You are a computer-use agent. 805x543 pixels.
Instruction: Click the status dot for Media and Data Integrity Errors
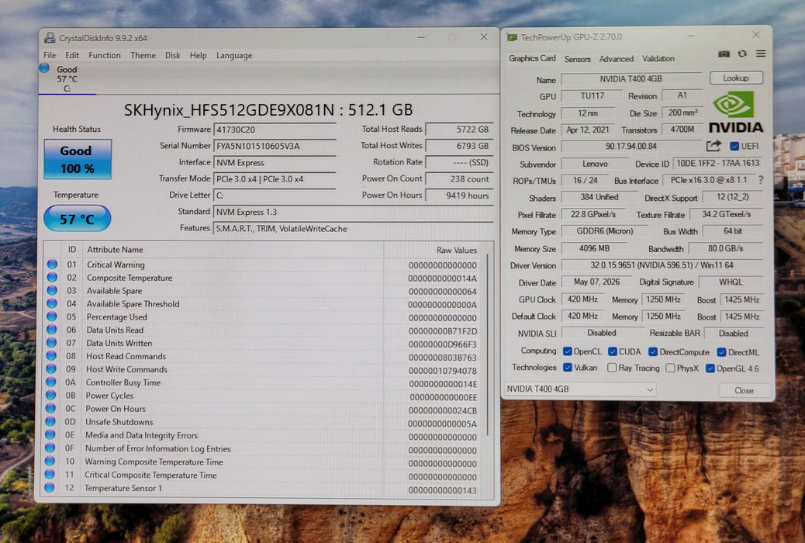(x=50, y=434)
